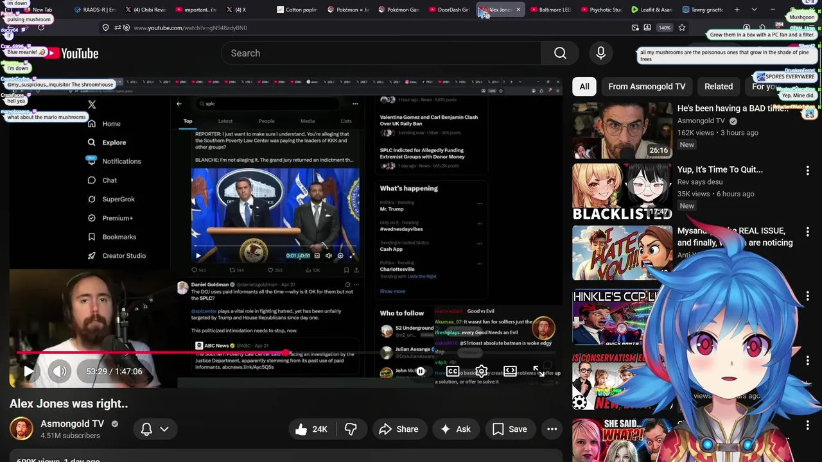Viewport: 822px width, 462px height.
Task: Switch the player to theater mode
Action: point(510,371)
